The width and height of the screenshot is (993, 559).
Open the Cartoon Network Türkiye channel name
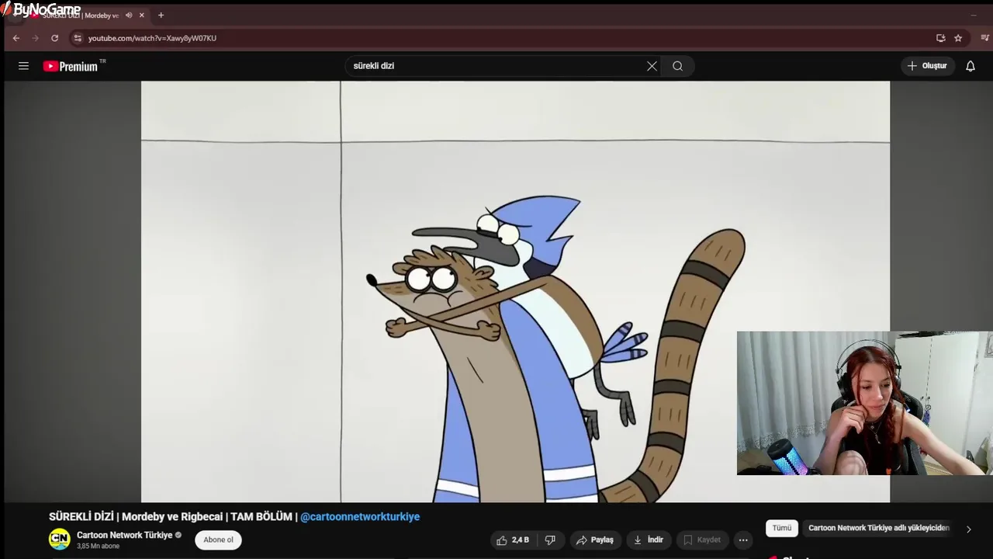coord(124,535)
